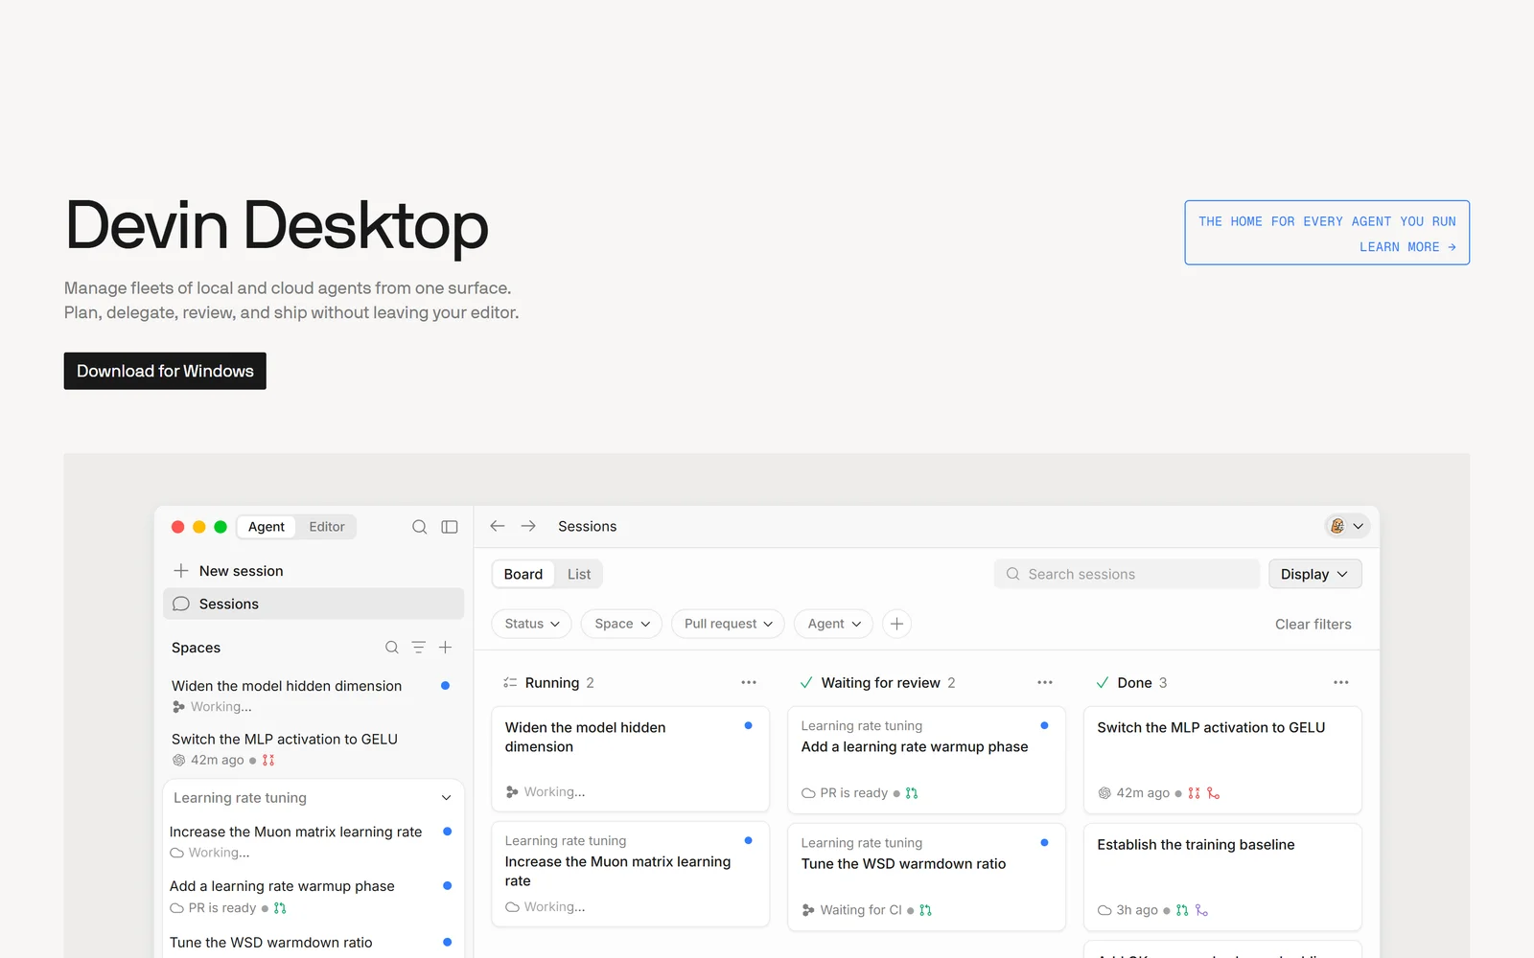1534x958 pixels.
Task: Search spaces using the magnifier icon
Action: click(x=392, y=648)
